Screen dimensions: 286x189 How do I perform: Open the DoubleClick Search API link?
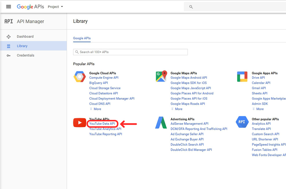click(x=187, y=145)
